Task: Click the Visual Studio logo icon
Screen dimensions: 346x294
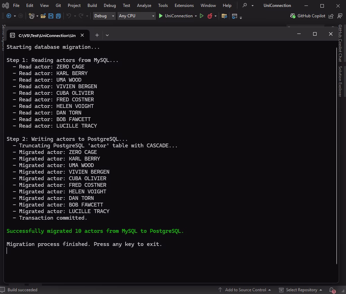Action: coord(5,6)
